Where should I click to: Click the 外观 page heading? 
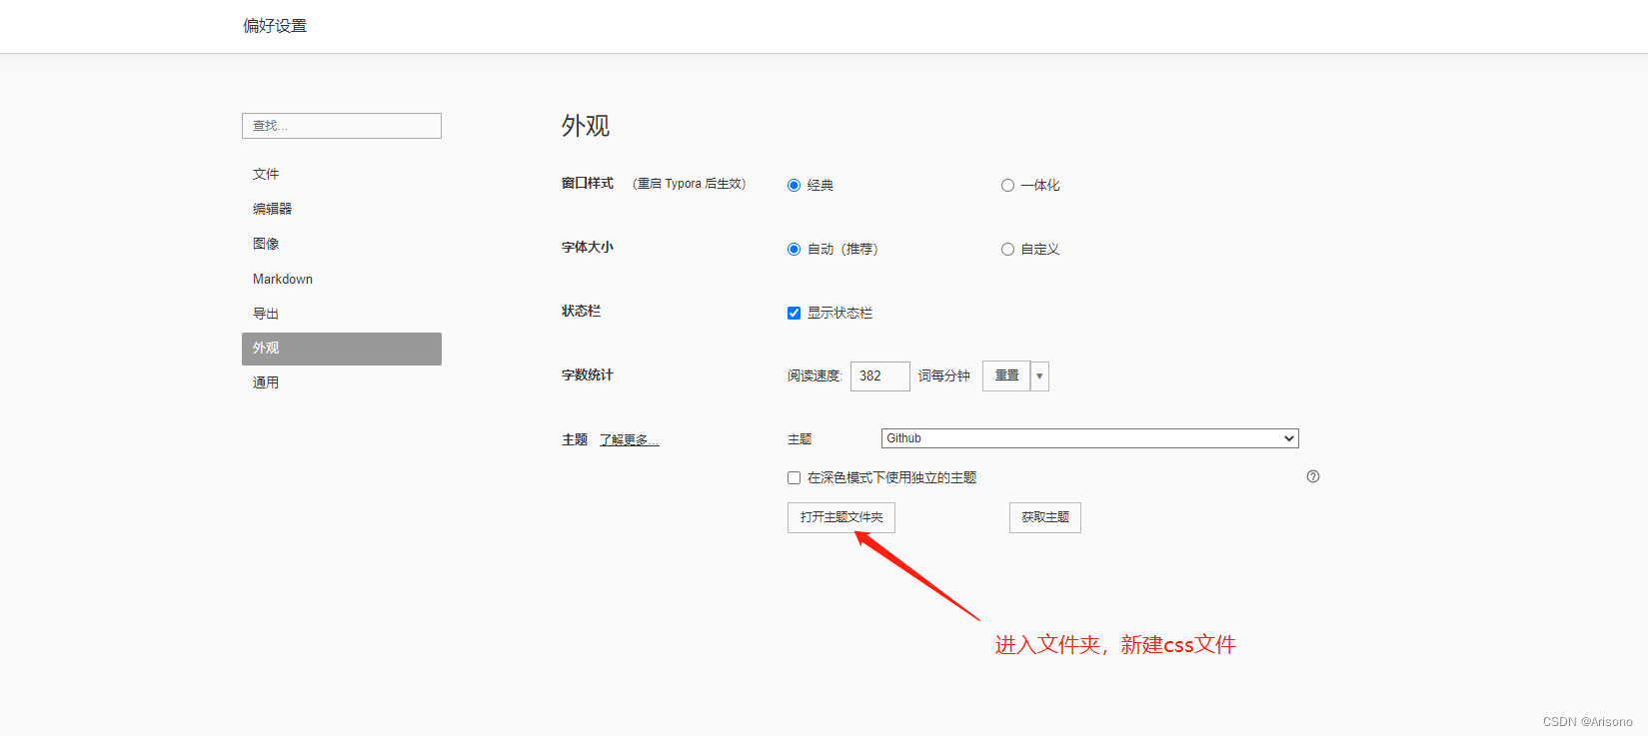[586, 126]
